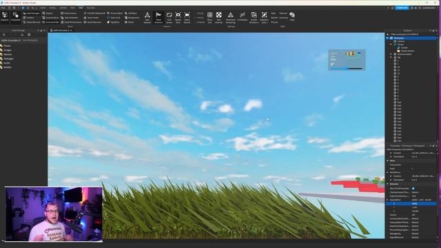
Task: Select Camera in the Explorer tree
Action: coord(401,41)
